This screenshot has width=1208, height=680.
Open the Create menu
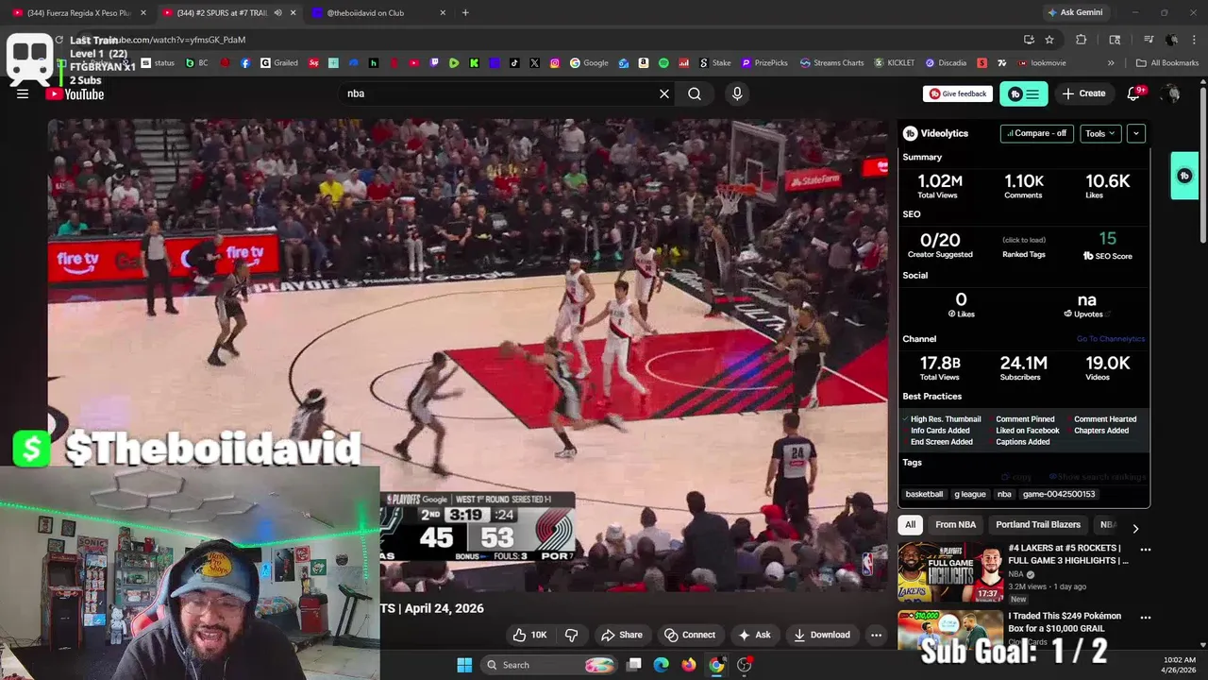(1083, 93)
